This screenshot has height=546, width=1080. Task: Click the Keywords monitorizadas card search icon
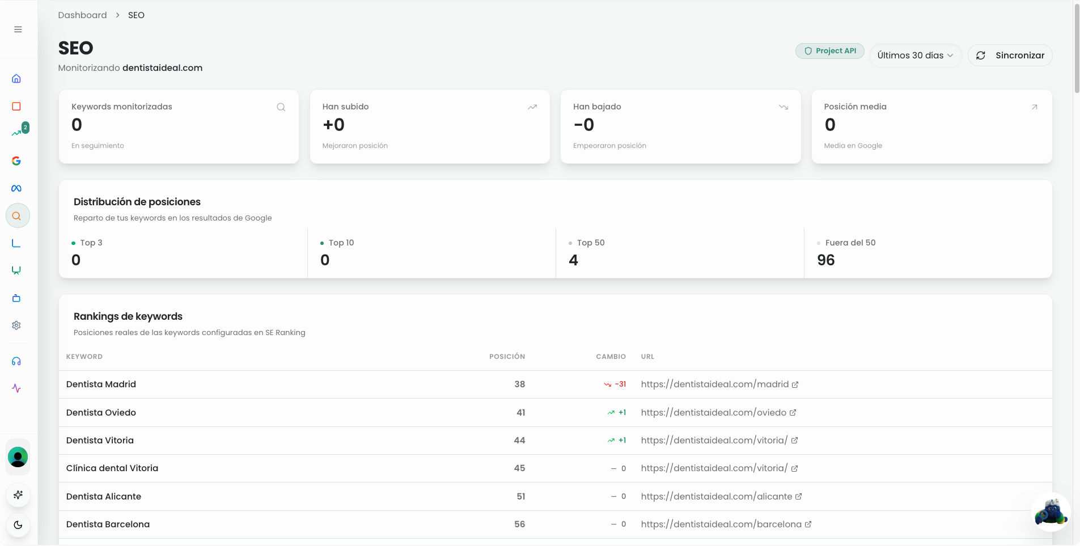pyautogui.click(x=281, y=107)
